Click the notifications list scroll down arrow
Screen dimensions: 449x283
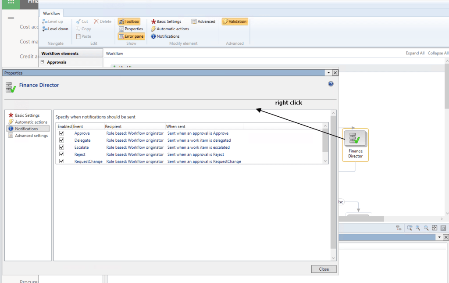tap(325, 161)
